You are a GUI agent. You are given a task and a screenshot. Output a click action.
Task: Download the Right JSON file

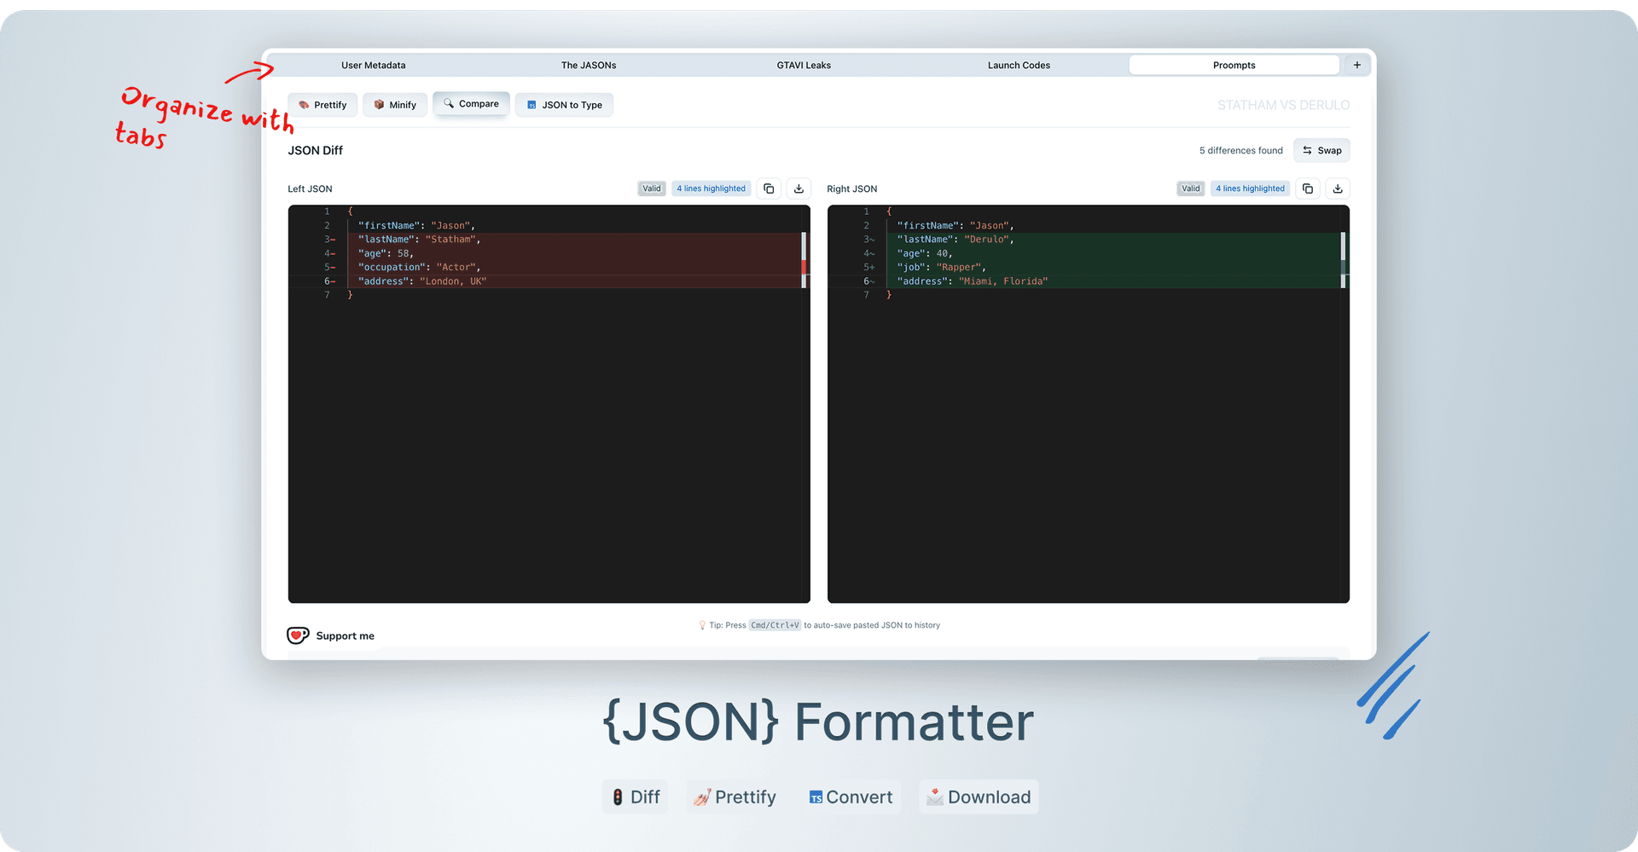click(1337, 188)
